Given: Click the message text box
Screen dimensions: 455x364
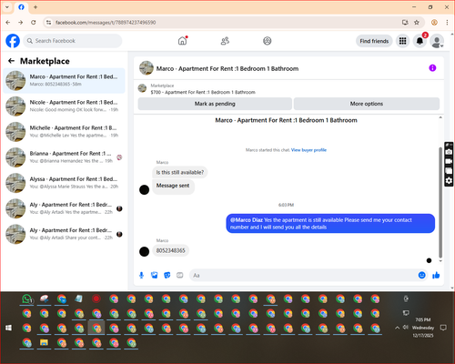Looking at the screenshot, I should point(303,275).
